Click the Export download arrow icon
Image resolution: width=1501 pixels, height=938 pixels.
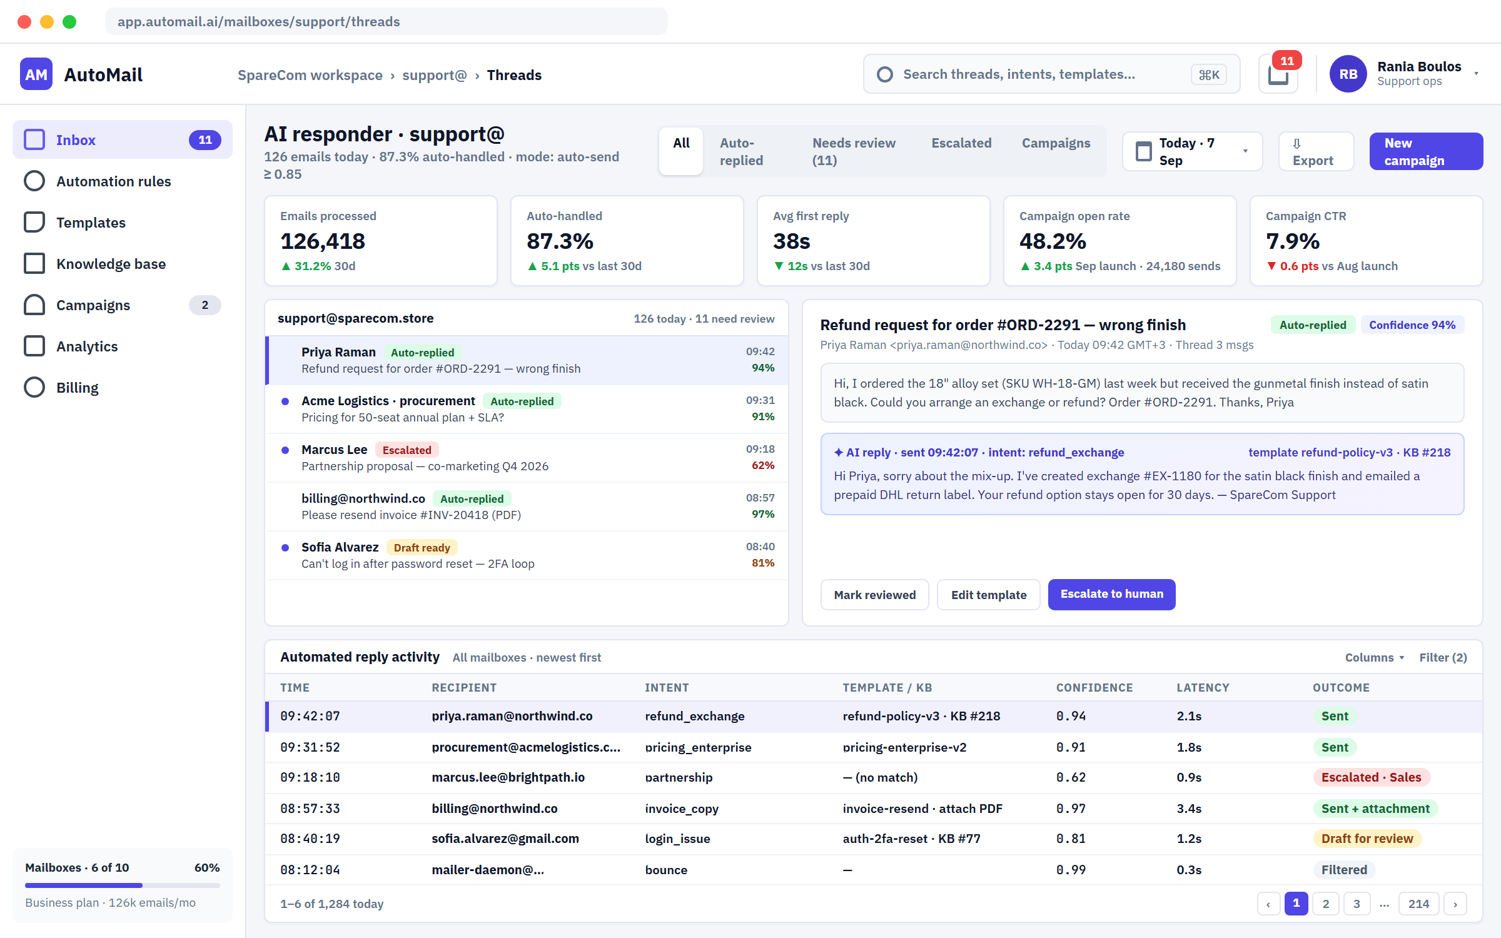(1296, 143)
